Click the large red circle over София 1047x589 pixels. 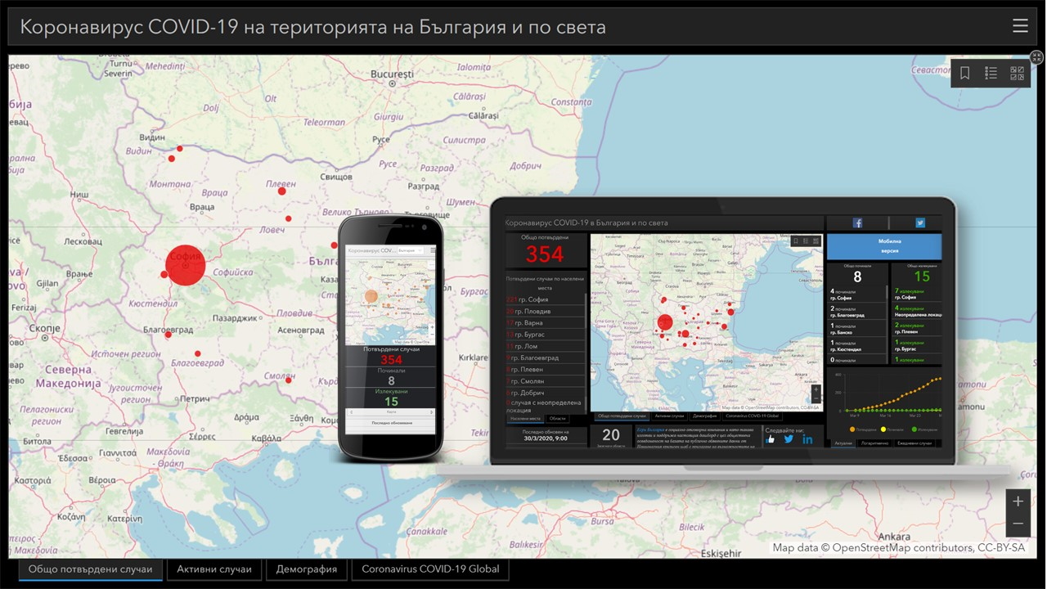(x=186, y=265)
